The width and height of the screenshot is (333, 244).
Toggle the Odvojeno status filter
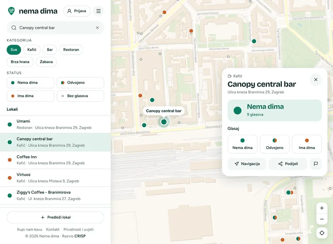pyautogui.click(x=80, y=83)
